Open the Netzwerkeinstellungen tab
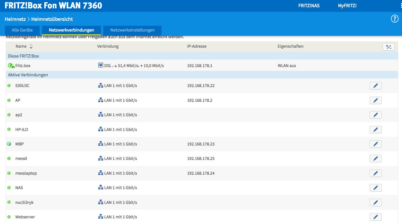The height and width of the screenshot is (223, 402). coord(133,30)
